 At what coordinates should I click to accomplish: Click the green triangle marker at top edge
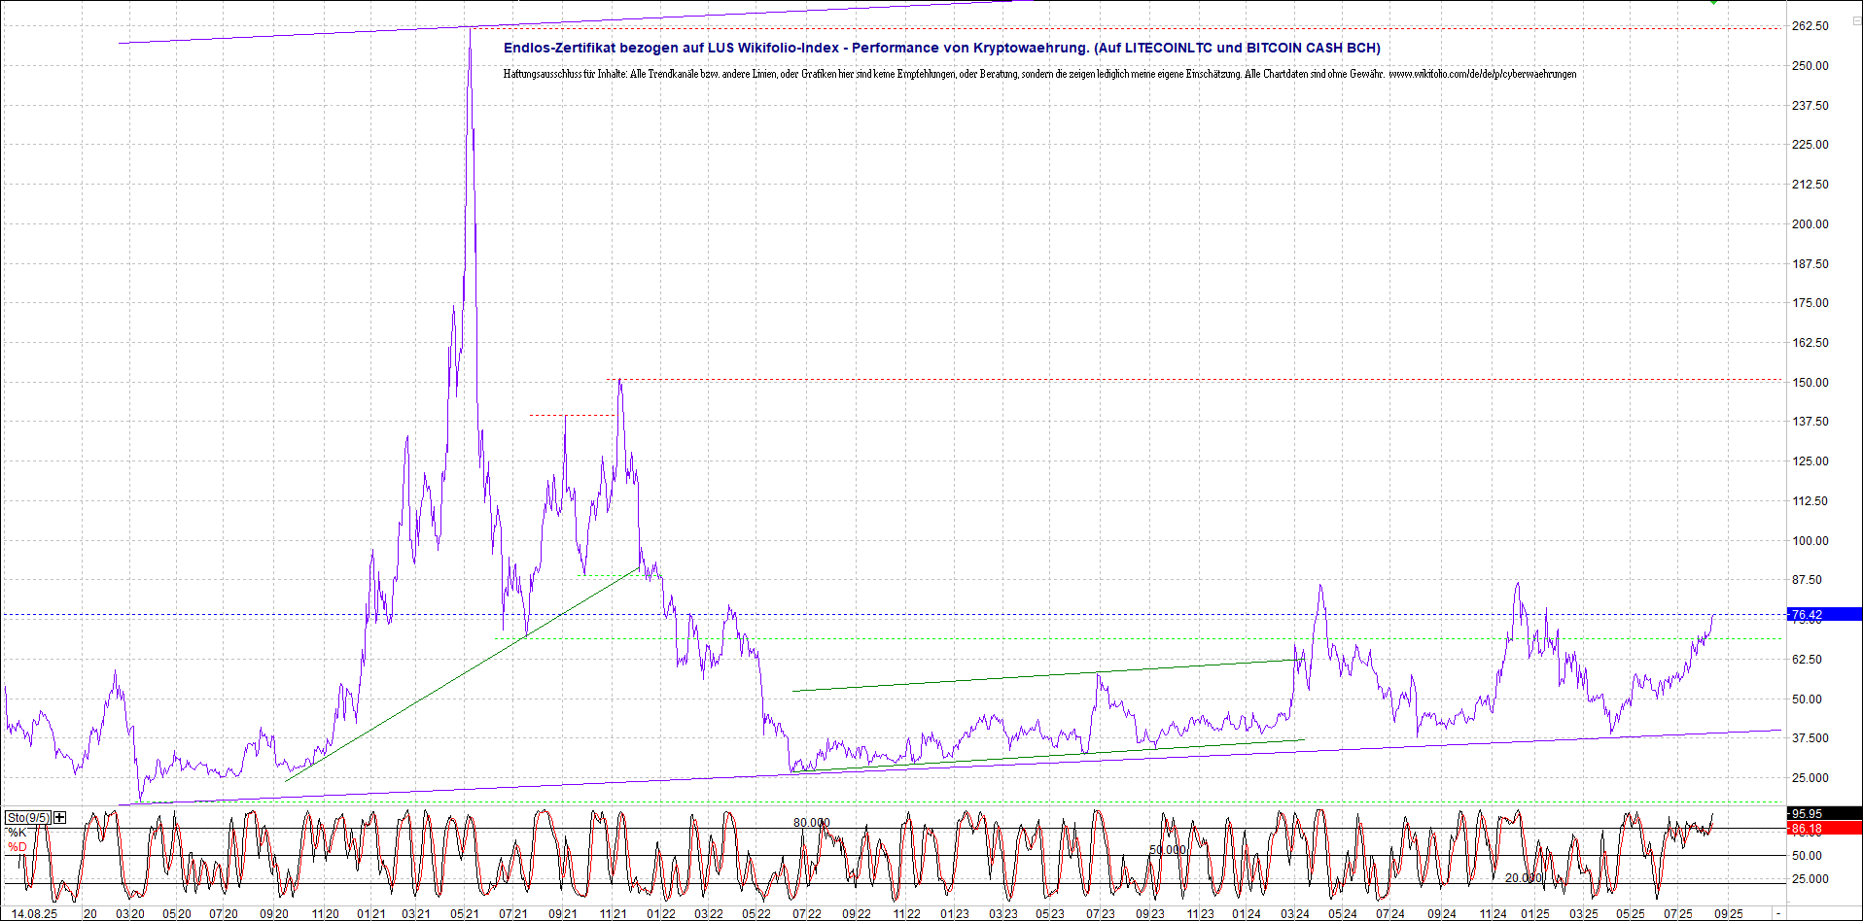[1713, 2]
